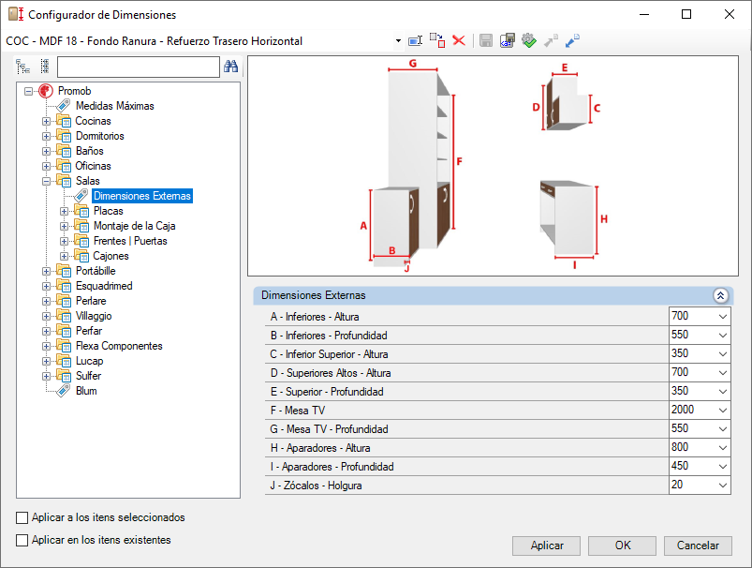Click the rename configuration icon in toolbar
The width and height of the screenshot is (752, 568).
(415, 41)
